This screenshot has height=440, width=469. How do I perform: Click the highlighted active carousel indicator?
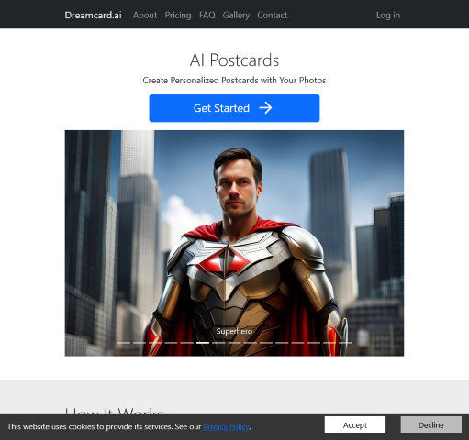point(203,343)
